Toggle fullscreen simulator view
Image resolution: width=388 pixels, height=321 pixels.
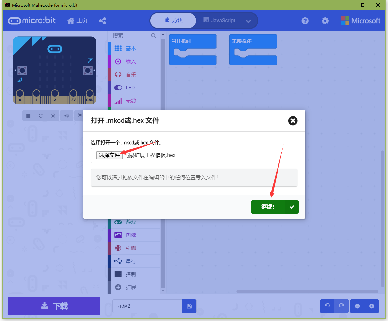coord(80,115)
